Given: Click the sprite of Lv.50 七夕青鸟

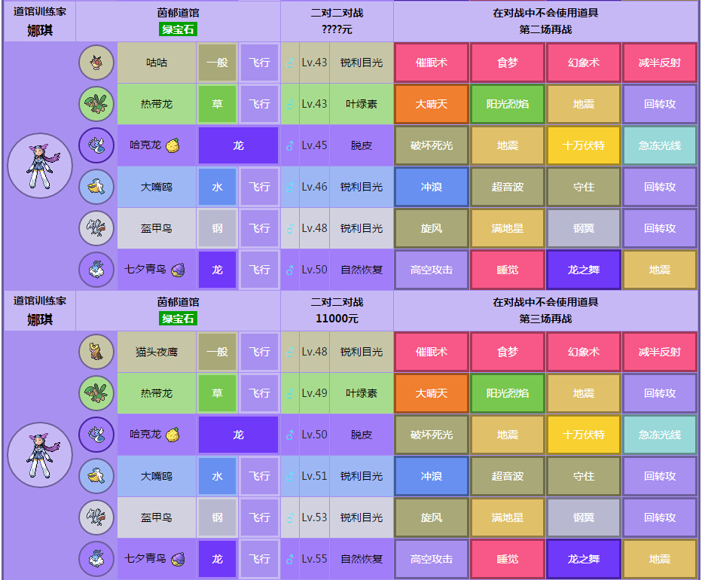Looking at the screenshot, I should (x=96, y=270).
